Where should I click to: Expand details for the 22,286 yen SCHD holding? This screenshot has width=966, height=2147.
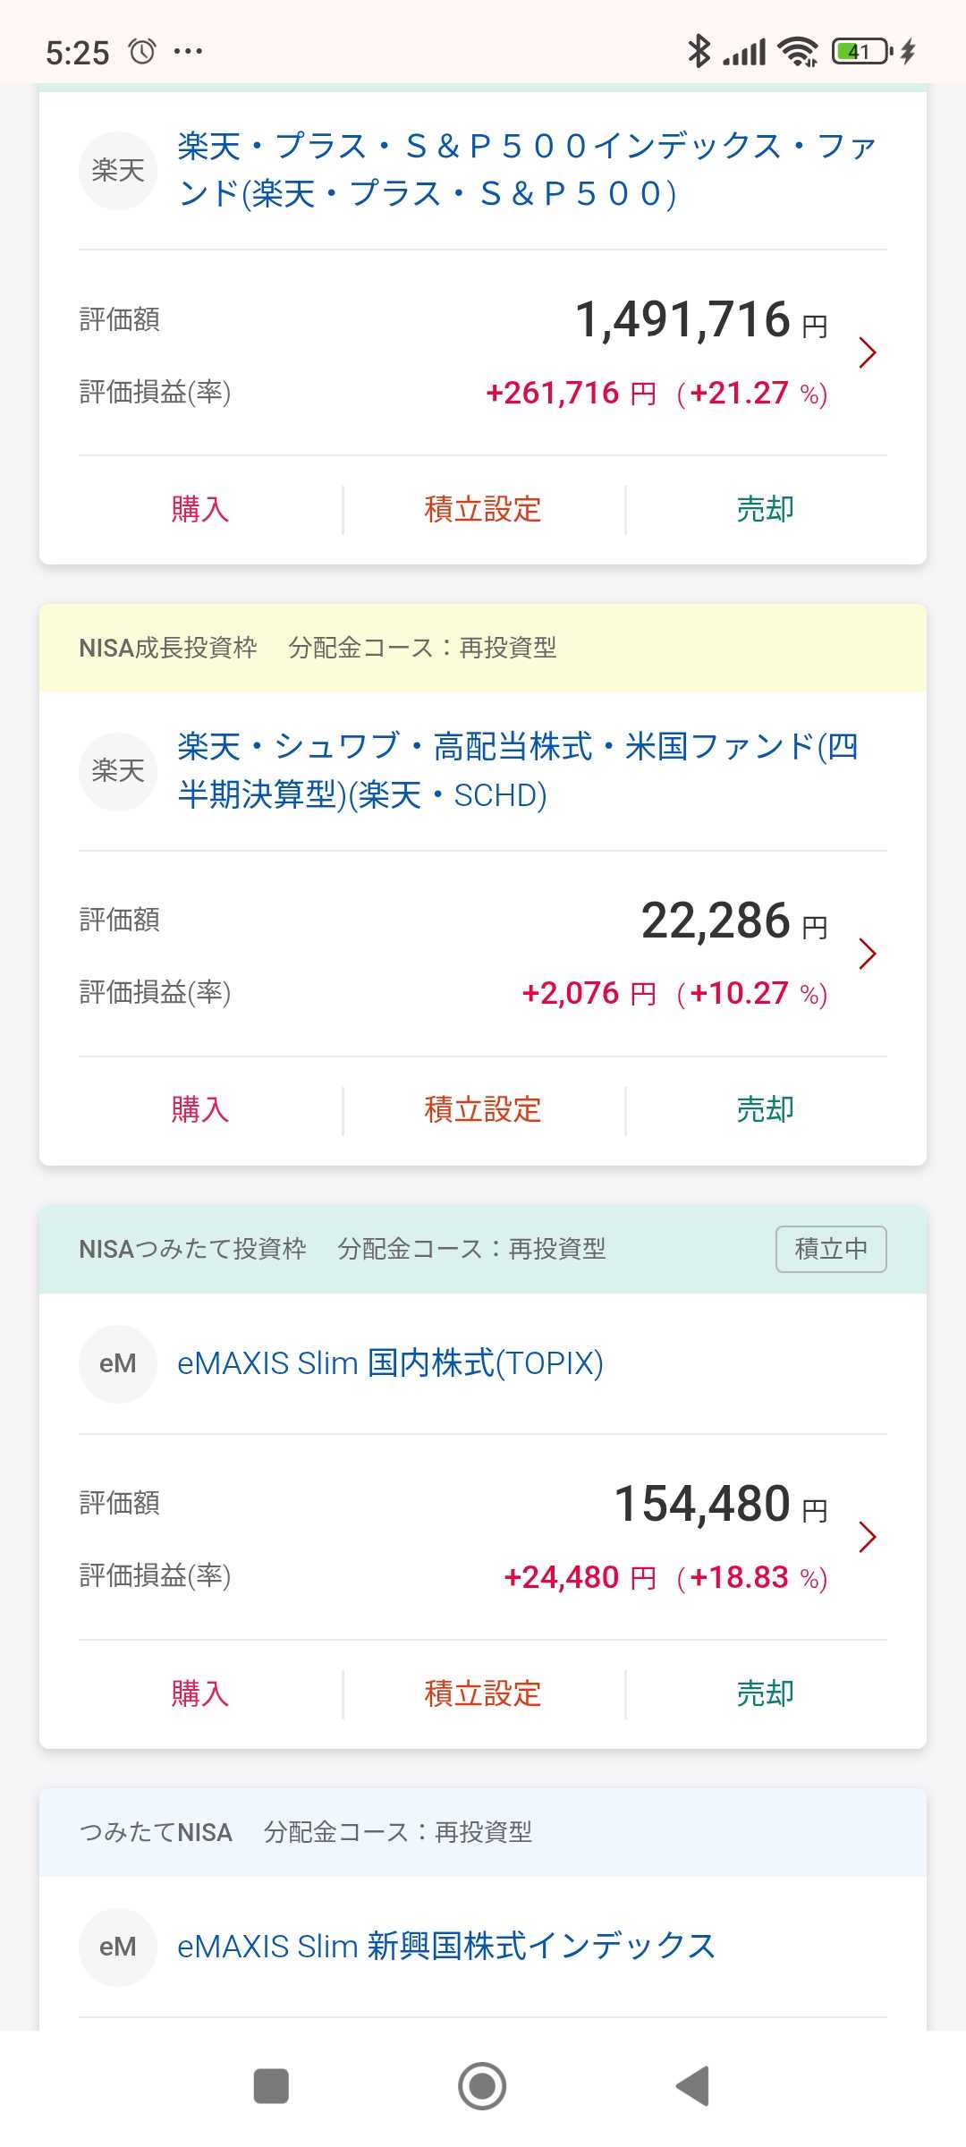867,954
